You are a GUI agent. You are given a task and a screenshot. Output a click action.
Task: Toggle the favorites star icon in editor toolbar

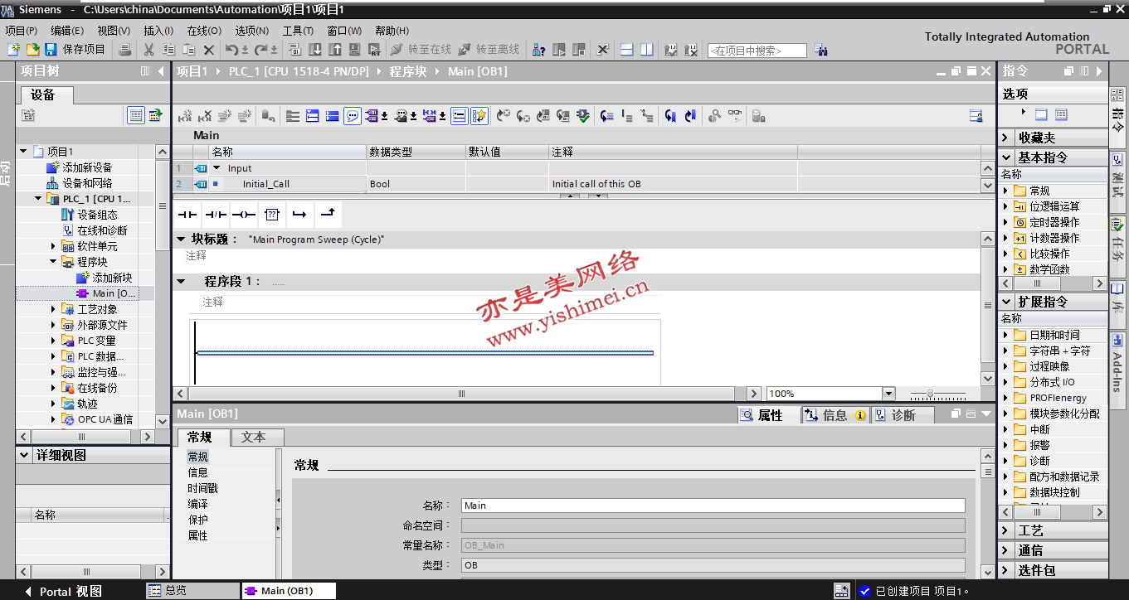[x=479, y=116]
